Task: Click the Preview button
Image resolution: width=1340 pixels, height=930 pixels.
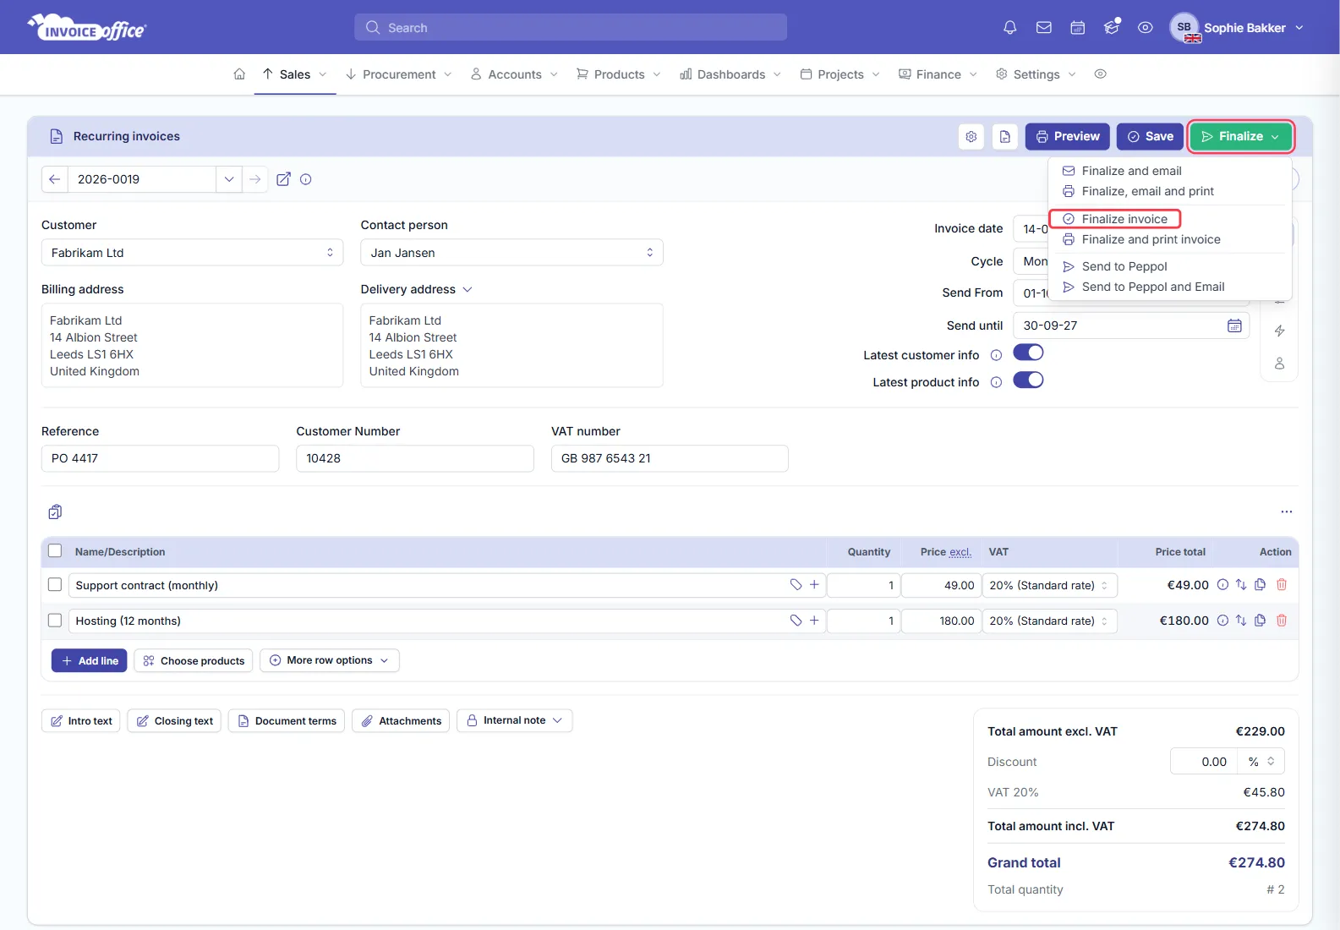Action: tap(1068, 136)
